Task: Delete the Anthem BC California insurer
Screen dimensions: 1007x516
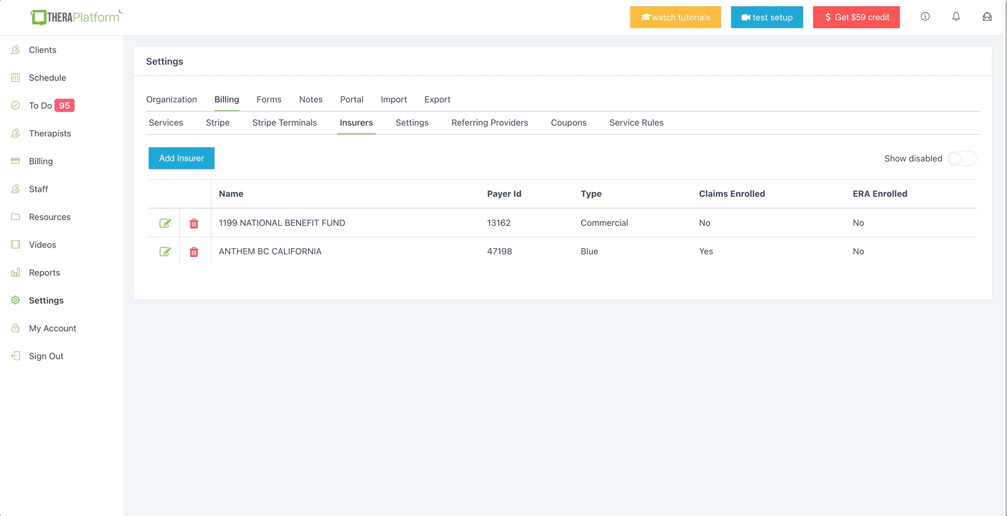Action: pos(194,252)
